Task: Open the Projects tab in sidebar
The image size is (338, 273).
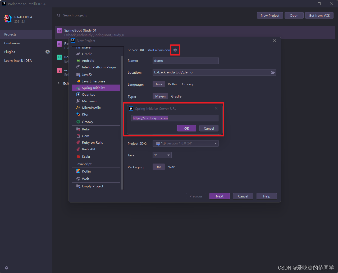Action: pyautogui.click(x=26, y=34)
